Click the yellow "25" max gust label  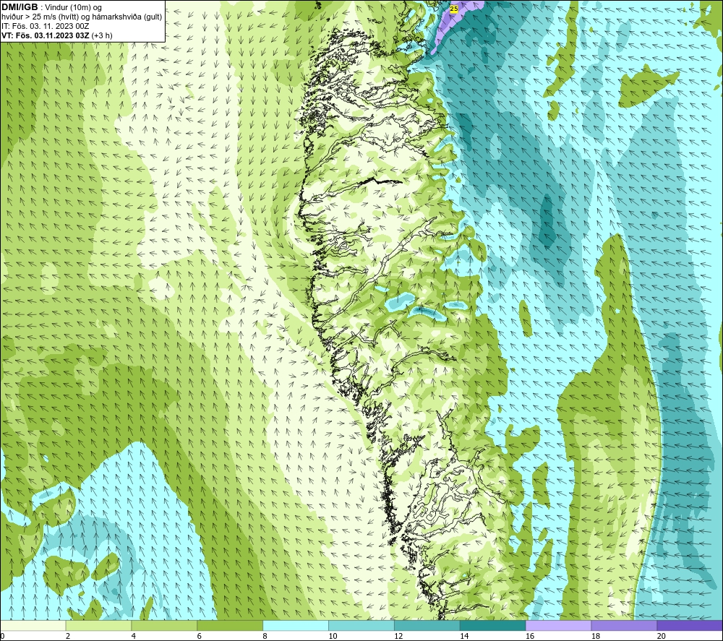click(454, 9)
